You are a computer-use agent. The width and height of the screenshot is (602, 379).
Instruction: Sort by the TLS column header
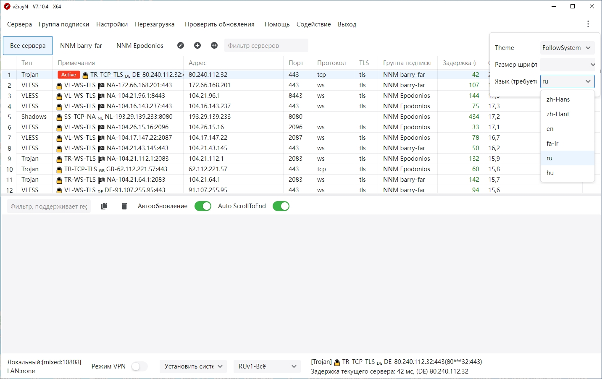366,63
